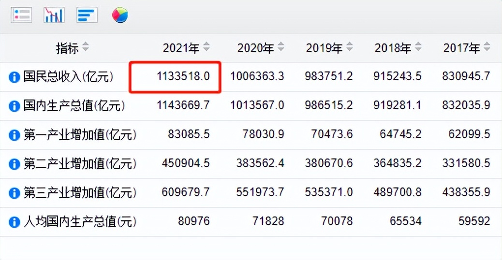The width and height of the screenshot is (502, 260).
Task: Select the 国民总收入(亿元) row label
Action: [68, 77]
